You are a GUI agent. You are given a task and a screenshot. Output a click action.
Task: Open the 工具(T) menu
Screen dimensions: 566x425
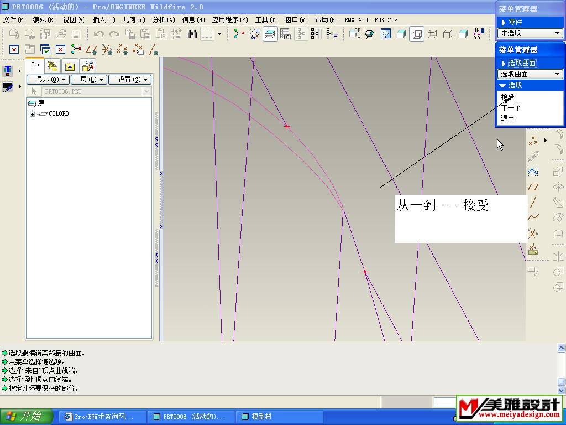click(x=266, y=20)
